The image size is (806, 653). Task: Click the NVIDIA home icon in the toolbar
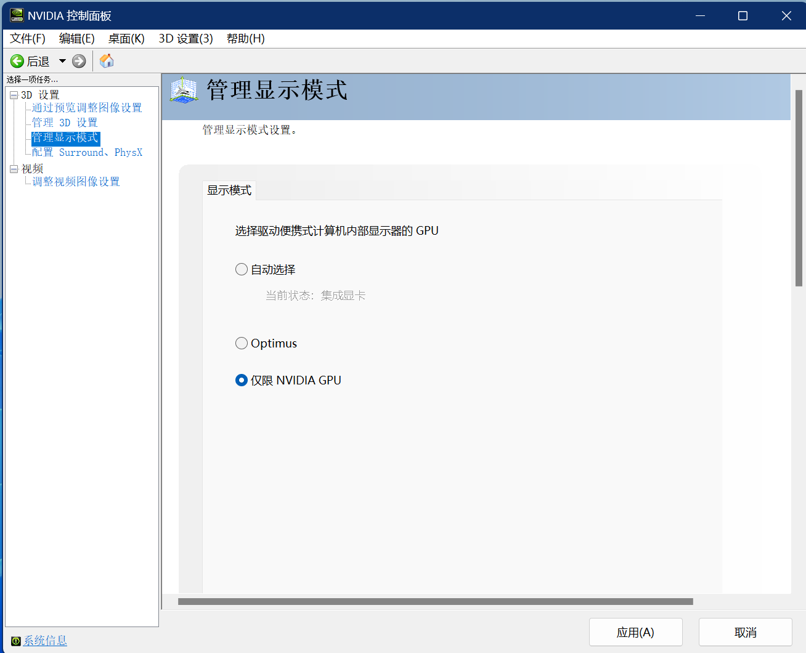click(x=106, y=60)
